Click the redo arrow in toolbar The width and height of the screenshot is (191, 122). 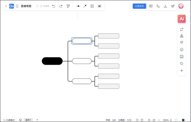click(x=61, y=6)
